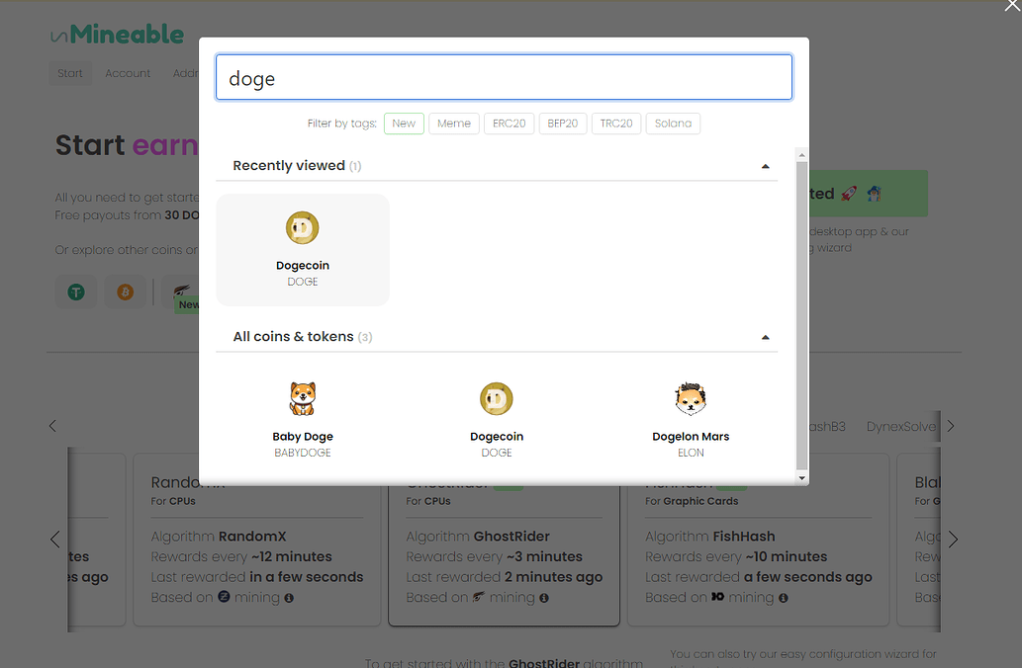Choose the Dogelon Mars coin icon
1022x668 pixels.
tap(691, 399)
